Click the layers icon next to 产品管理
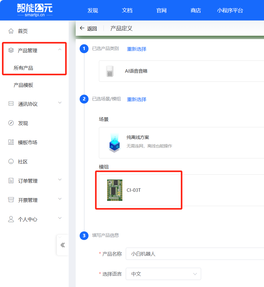The image size is (264, 287). point(11,50)
